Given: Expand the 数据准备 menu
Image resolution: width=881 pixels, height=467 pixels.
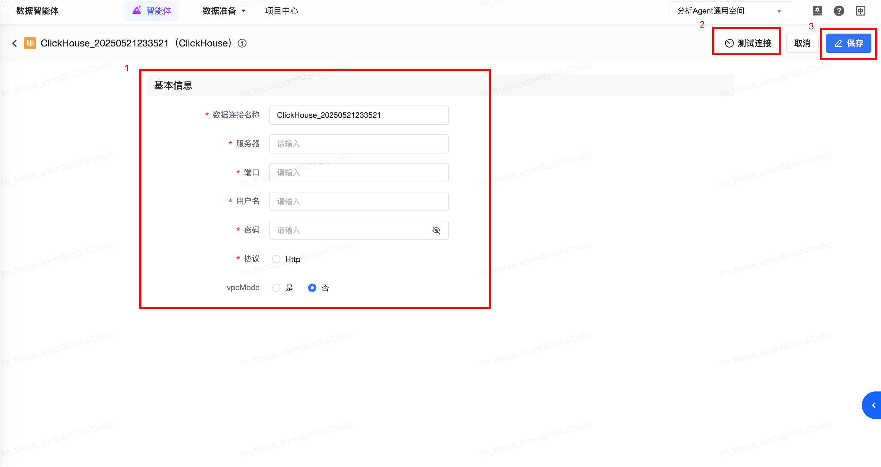Looking at the screenshot, I should point(224,11).
